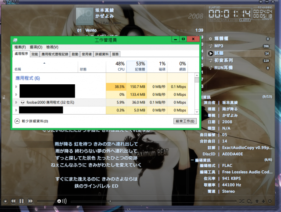
Task: Click the ExactAudioCopy comment value
Action: (x=247, y=147)
